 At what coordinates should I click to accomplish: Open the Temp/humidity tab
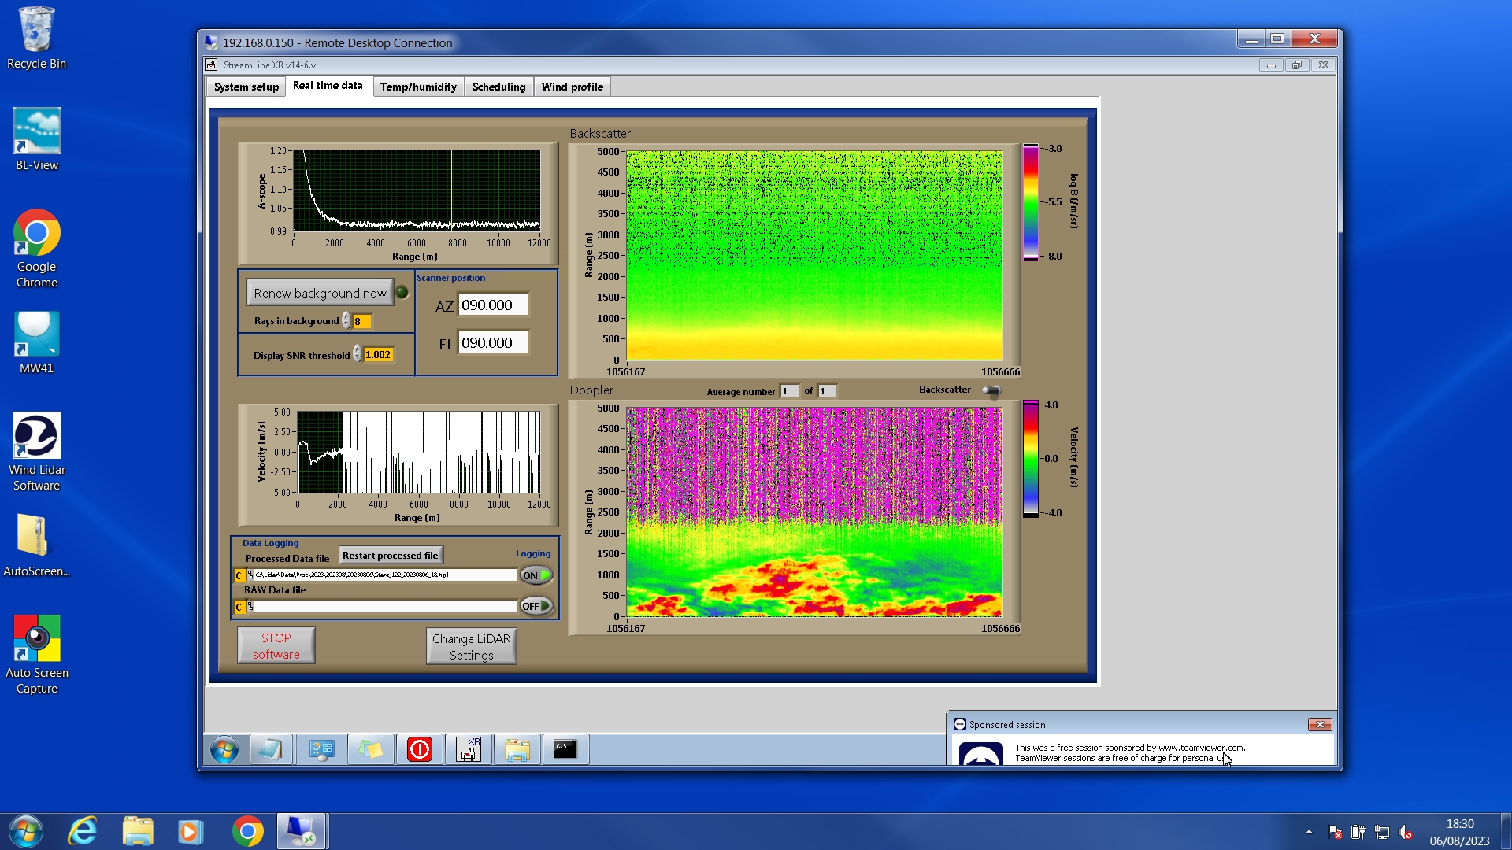pyautogui.click(x=418, y=87)
